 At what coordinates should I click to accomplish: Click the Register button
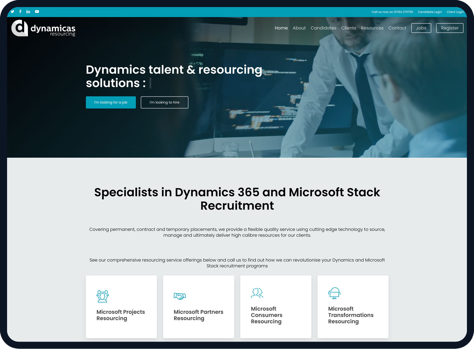450,28
